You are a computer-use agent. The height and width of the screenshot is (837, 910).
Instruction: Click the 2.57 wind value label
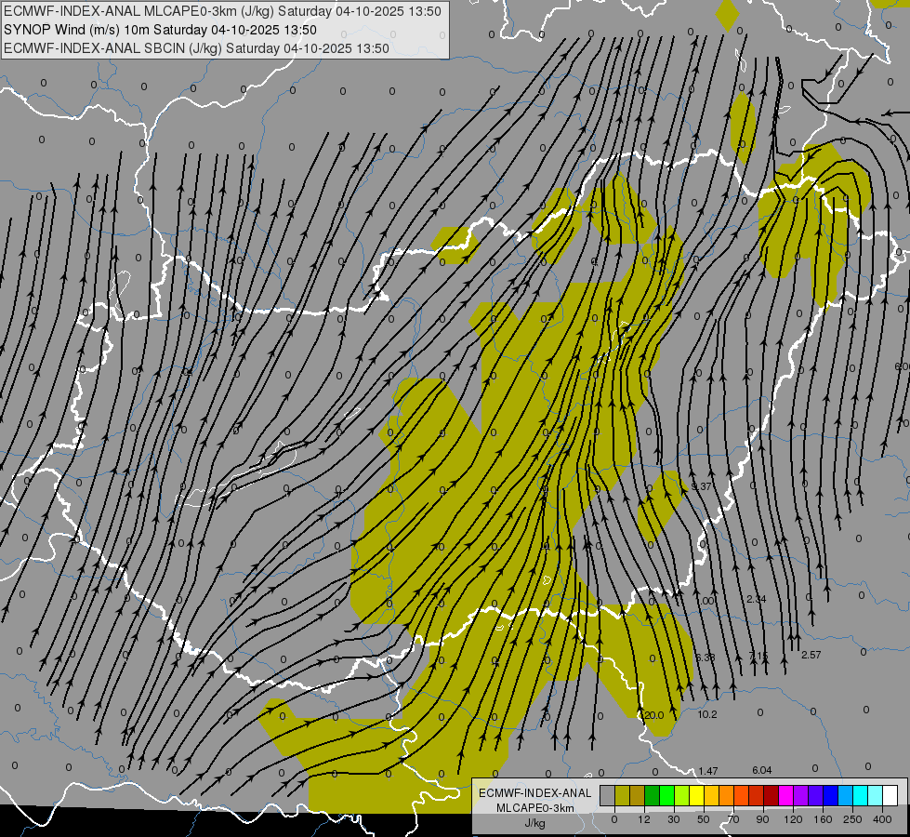(811, 655)
